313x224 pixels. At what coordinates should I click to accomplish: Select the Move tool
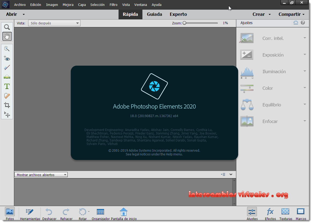click(x=7, y=114)
